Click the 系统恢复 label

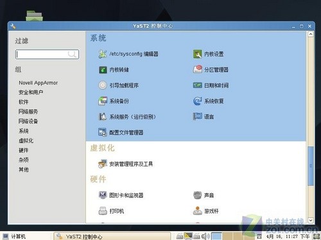(214, 101)
